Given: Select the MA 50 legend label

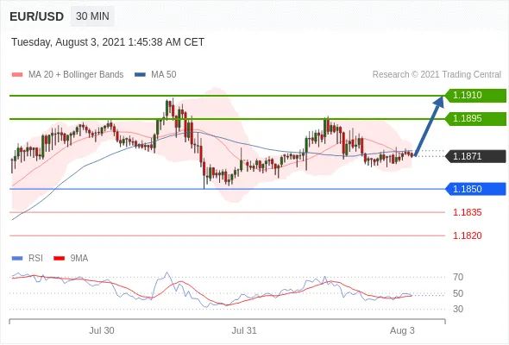Looking at the screenshot, I should coord(164,74).
